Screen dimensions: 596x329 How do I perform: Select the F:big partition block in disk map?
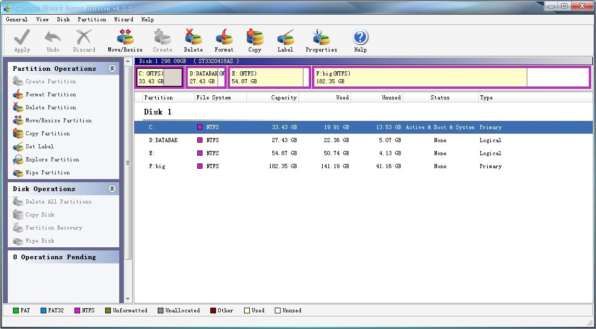coord(452,77)
